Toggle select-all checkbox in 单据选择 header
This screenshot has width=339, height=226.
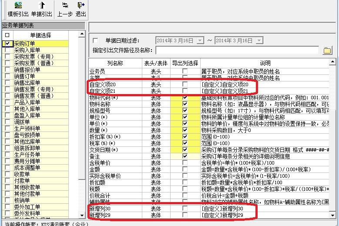[x=7, y=35]
